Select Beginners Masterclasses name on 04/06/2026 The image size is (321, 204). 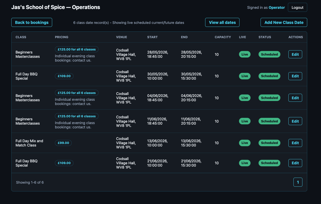pos(28,98)
